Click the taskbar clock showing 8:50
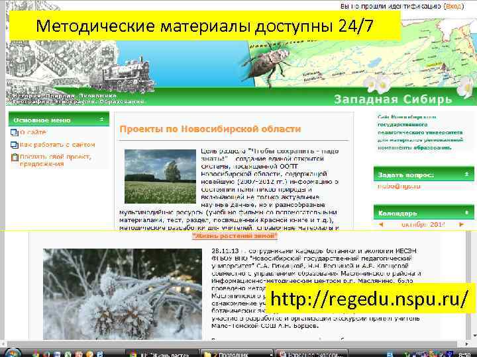This screenshot has width=477, height=357. click(x=464, y=354)
